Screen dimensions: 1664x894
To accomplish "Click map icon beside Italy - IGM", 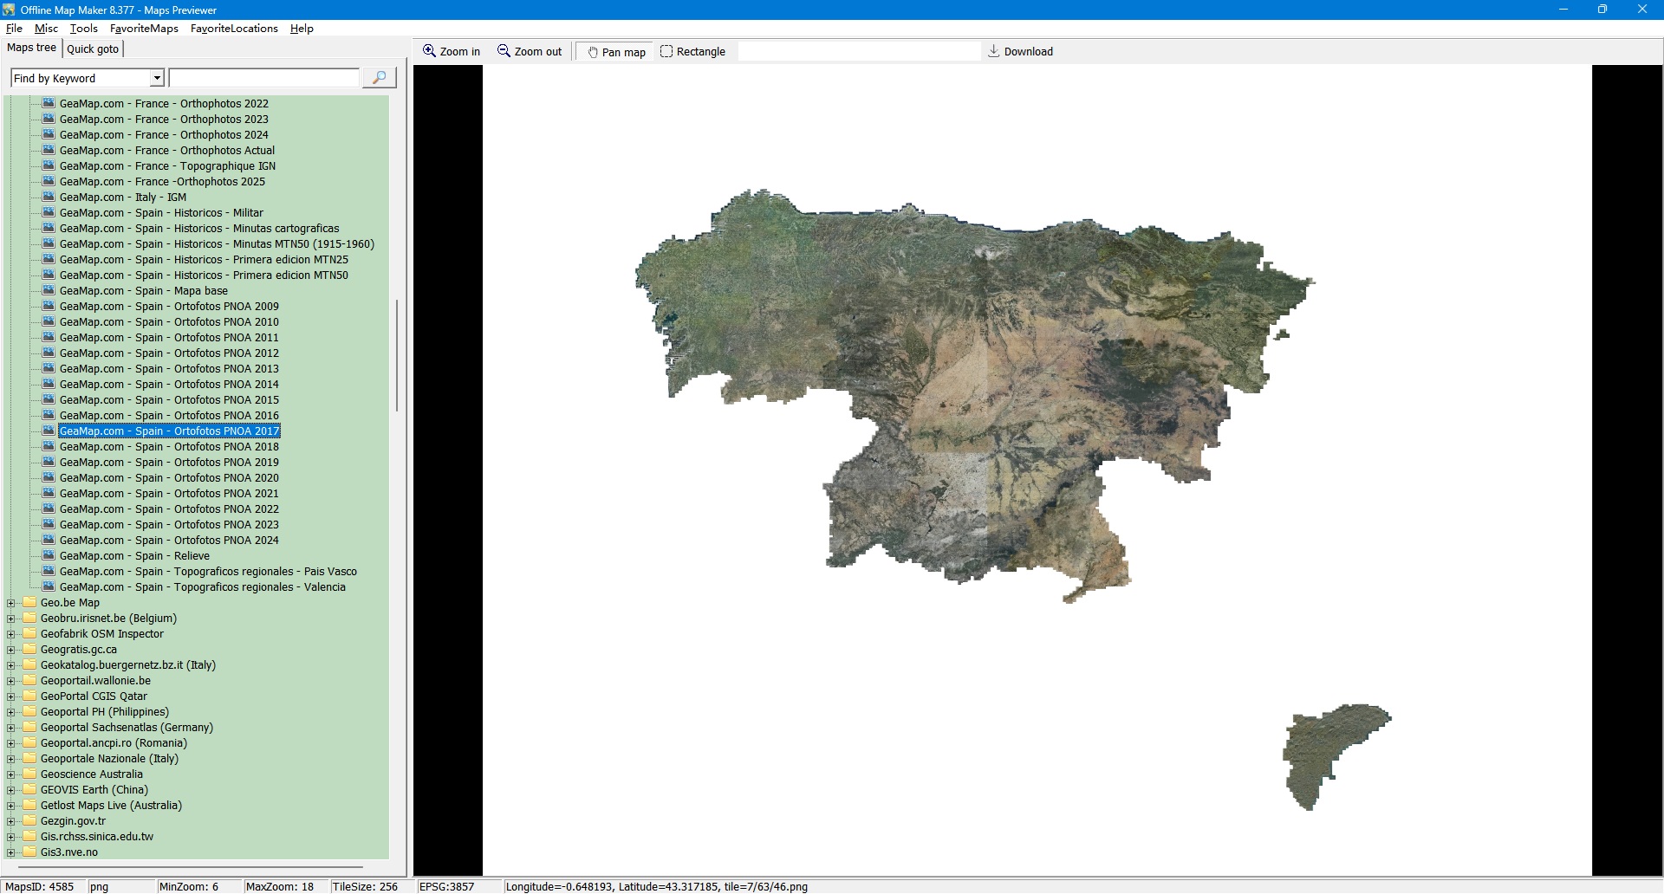I will point(49,197).
